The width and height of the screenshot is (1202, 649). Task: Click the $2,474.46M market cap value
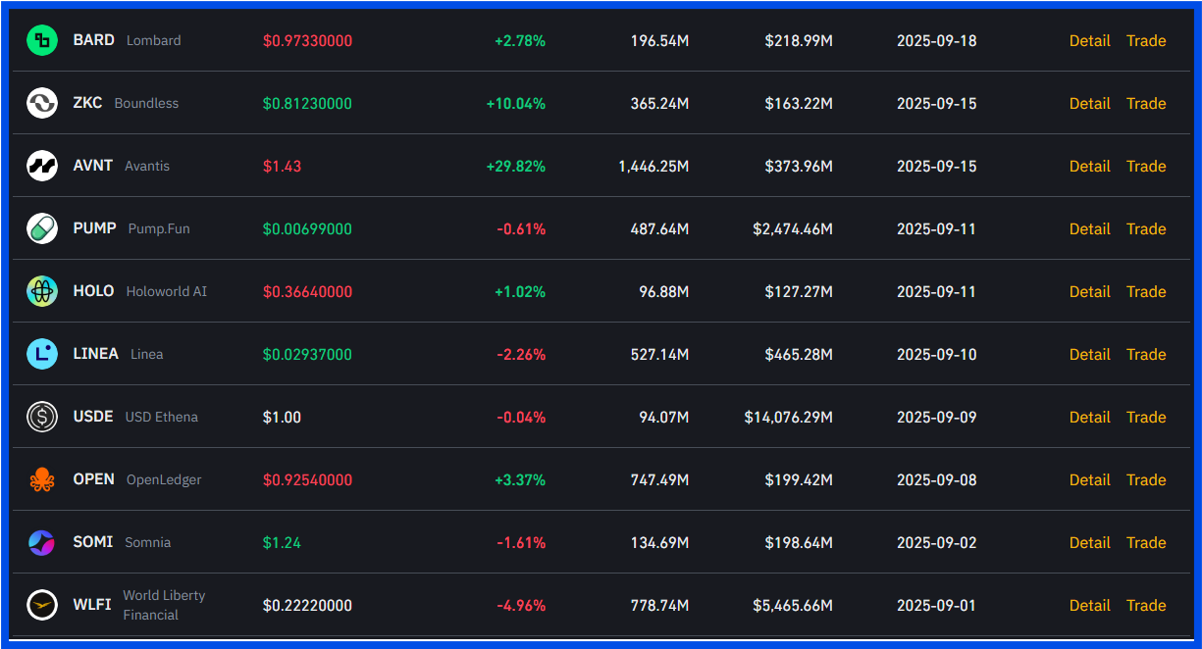click(793, 229)
